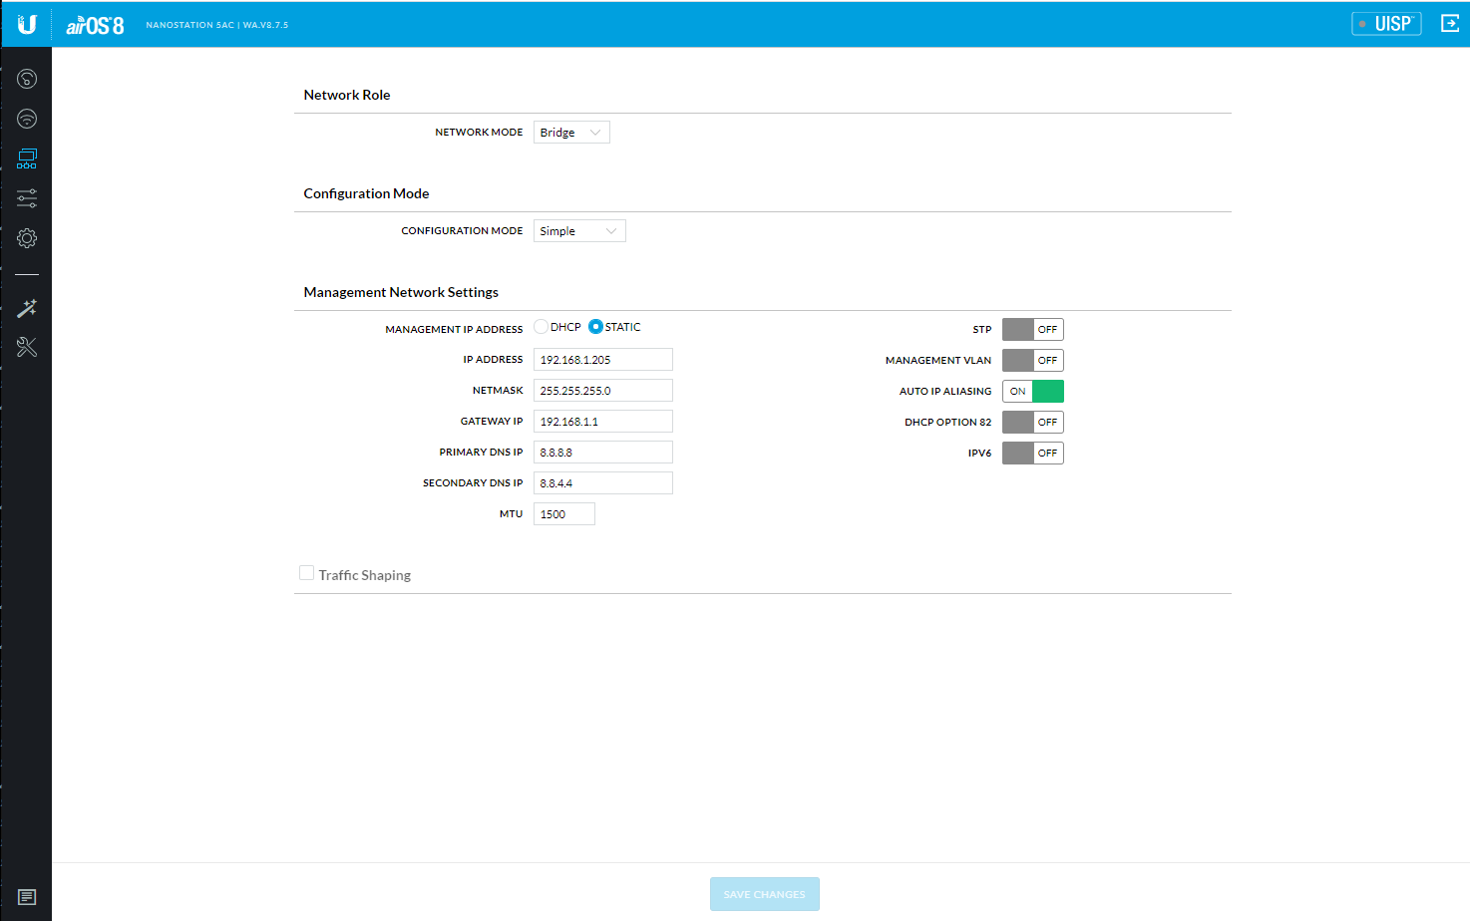Enable the Traffic Shaping checkbox
Screen dimensions: 1470x921
(x=307, y=573)
